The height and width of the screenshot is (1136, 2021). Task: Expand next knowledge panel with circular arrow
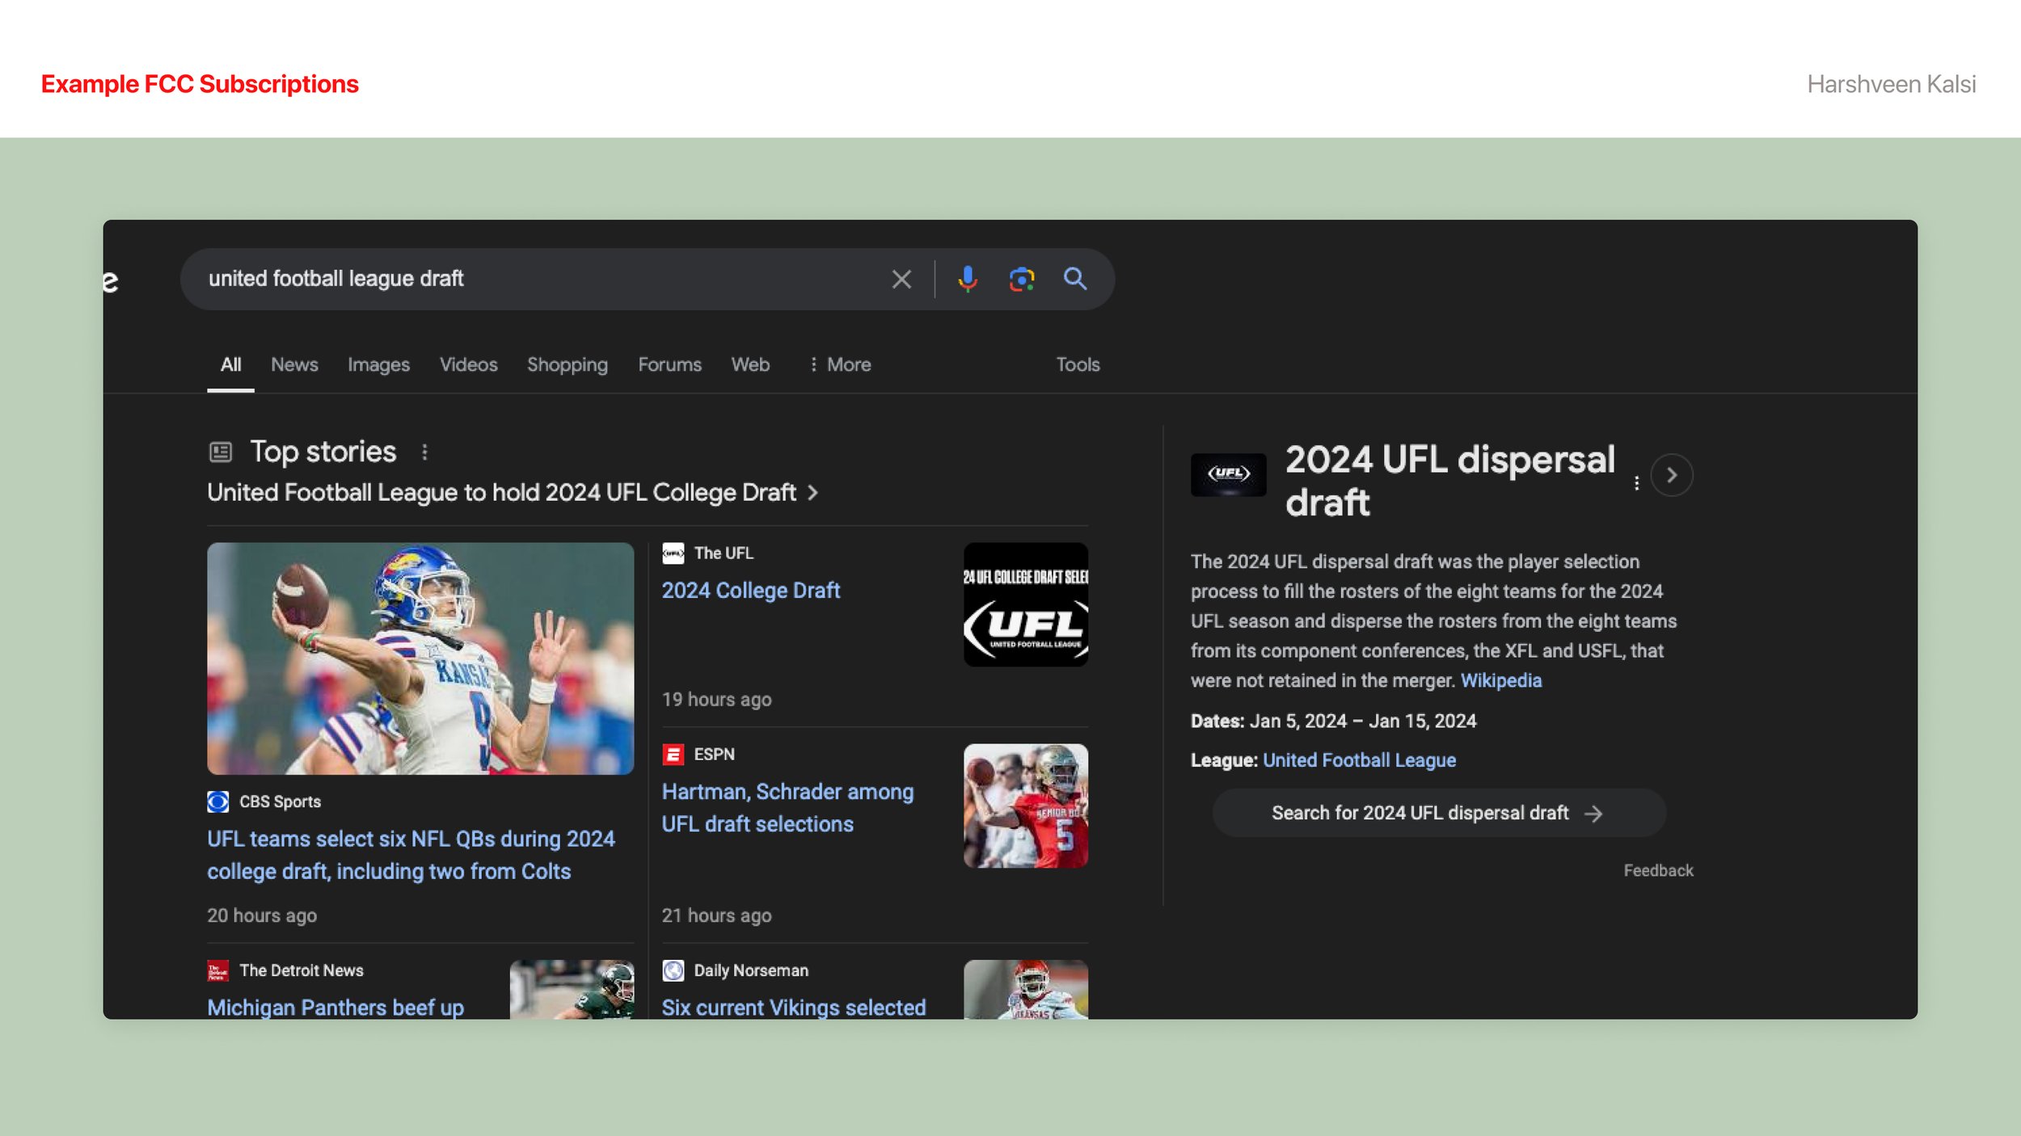(x=1671, y=475)
